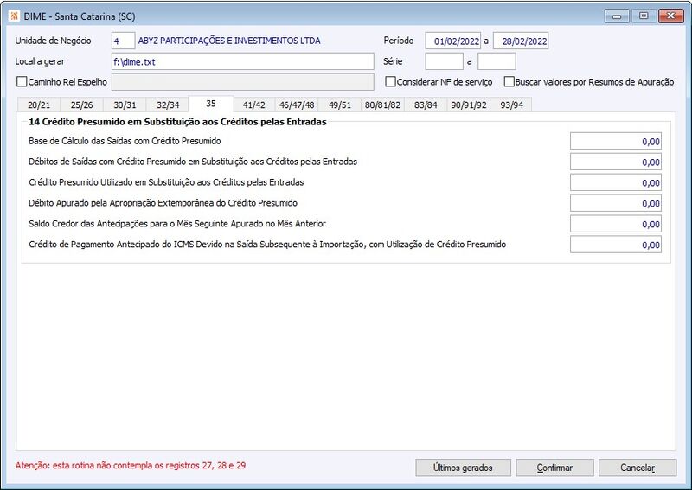Minimize the DIME window
Image resolution: width=692 pixels, height=490 pixels.
[617, 16]
